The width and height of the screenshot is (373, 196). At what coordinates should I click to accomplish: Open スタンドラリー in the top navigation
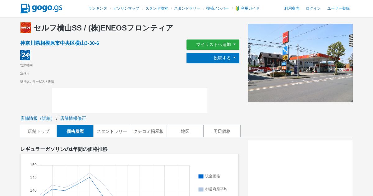(x=187, y=8)
